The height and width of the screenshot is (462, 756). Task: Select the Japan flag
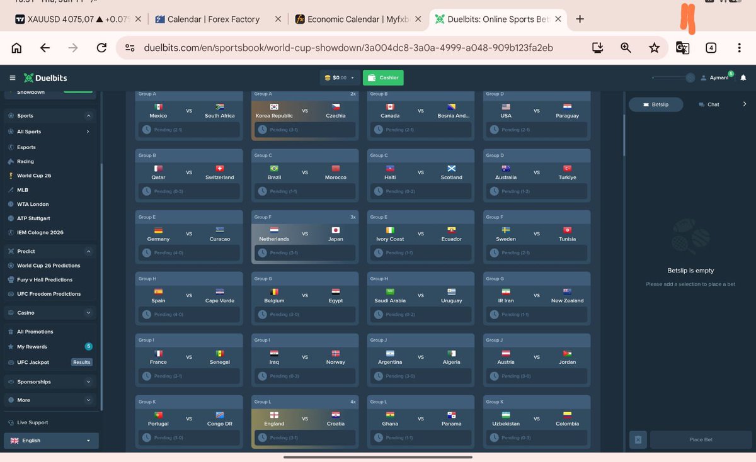(x=336, y=230)
